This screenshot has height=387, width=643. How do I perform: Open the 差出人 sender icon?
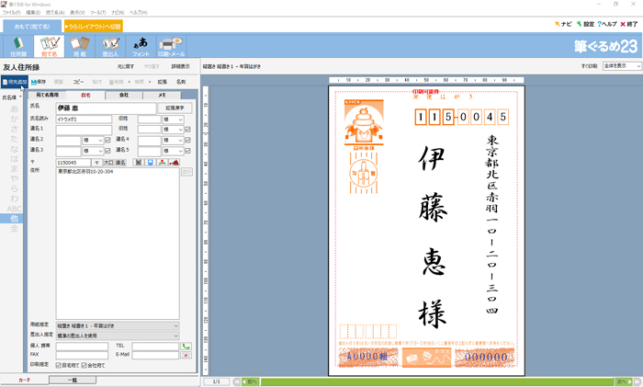[110, 46]
